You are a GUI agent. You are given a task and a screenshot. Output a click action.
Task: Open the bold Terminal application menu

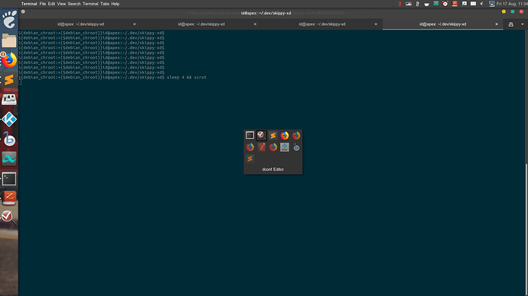pos(29,4)
